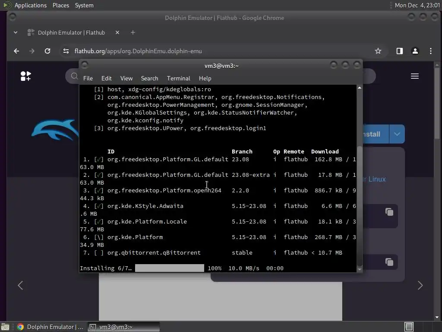Screen dimensions: 442x332
Task: Open a new Chrome tab
Action: (133, 32)
